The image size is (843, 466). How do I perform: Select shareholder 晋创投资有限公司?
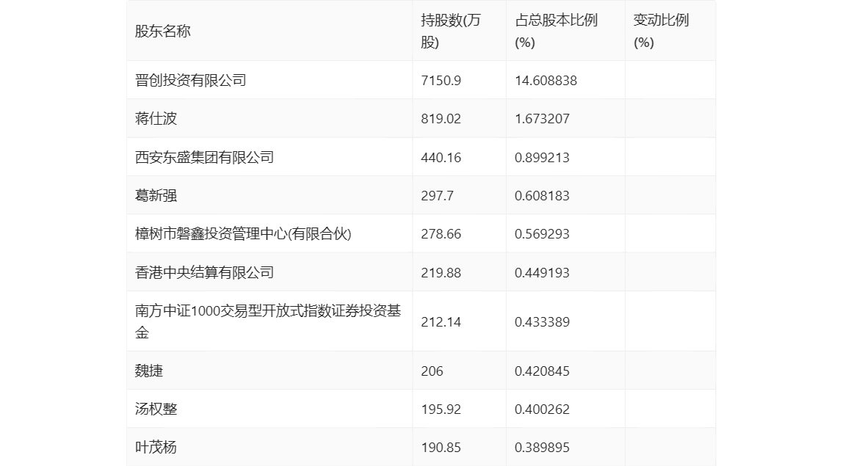pyautogui.click(x=190, y=80)
